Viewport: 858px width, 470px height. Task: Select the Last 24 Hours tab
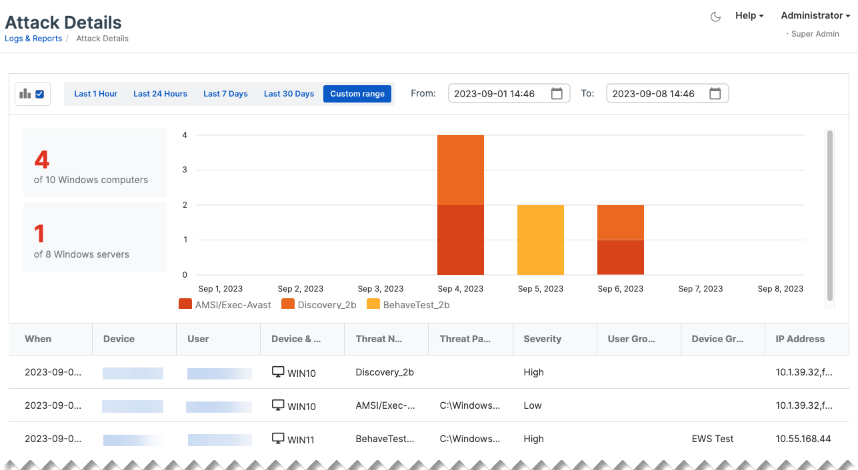[x=160, y=94]
